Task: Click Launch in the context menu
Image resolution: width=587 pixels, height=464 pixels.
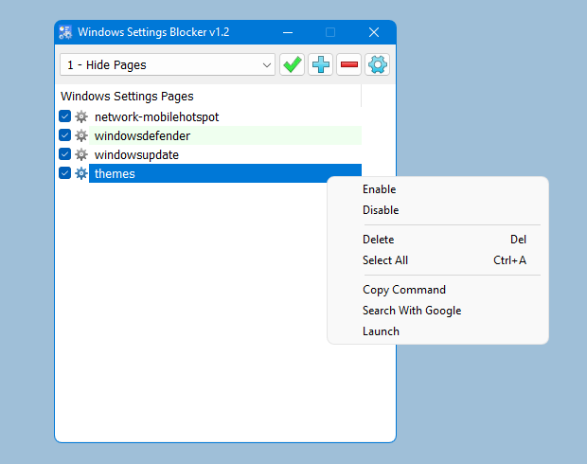Action: (x=381, y=331)
